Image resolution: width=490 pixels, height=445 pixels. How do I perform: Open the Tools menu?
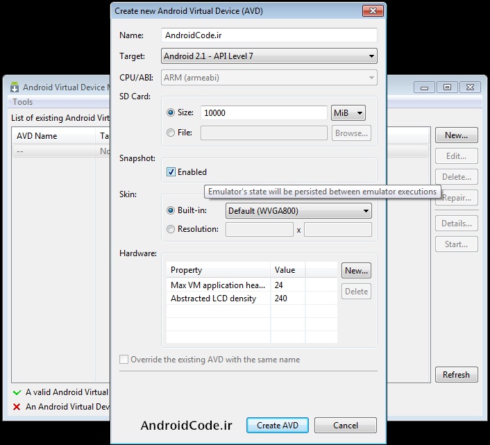tap(23, 102)
